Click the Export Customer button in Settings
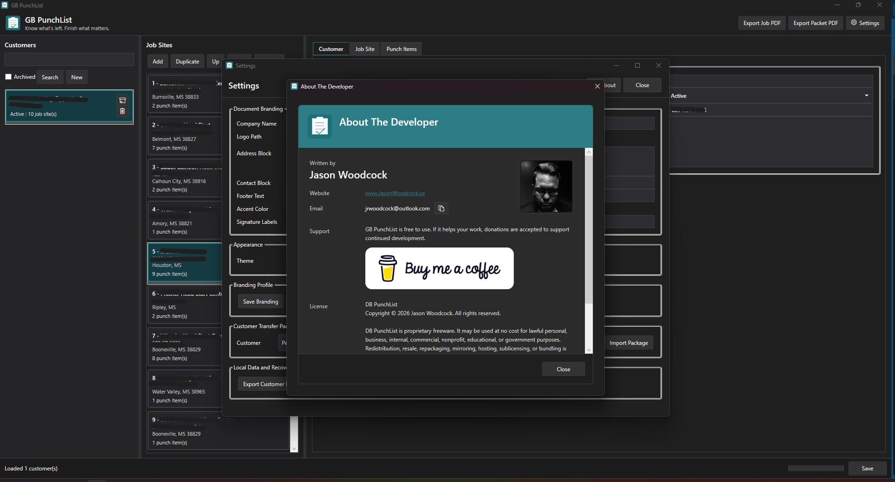895x482 pixels. point(263,384)
